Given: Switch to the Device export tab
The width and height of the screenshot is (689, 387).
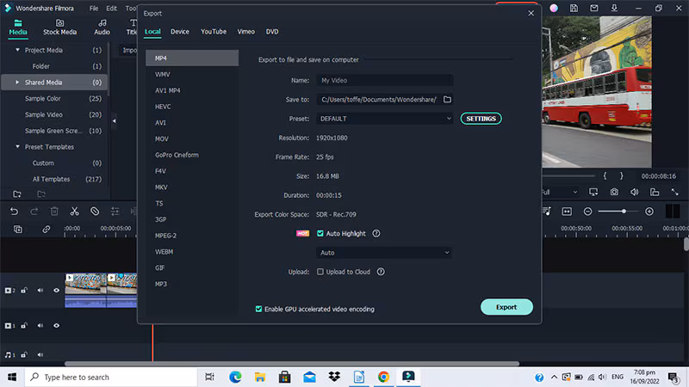Looking at the screenshot, I should tap(180, 32).
